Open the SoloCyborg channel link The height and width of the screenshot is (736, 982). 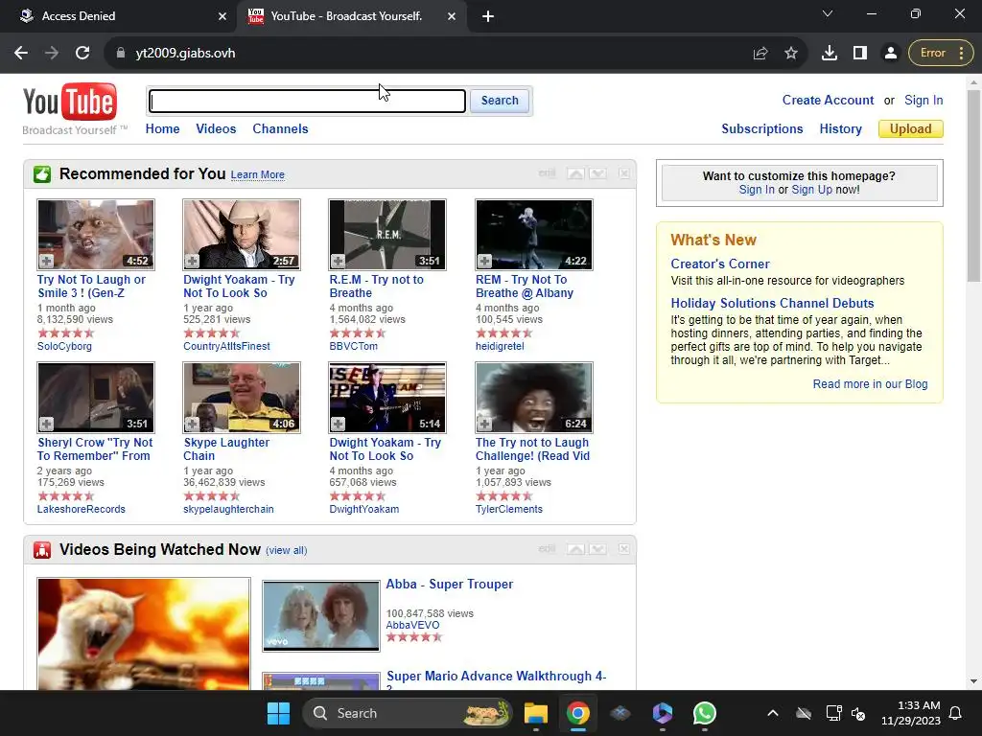[x=64, y=346]
